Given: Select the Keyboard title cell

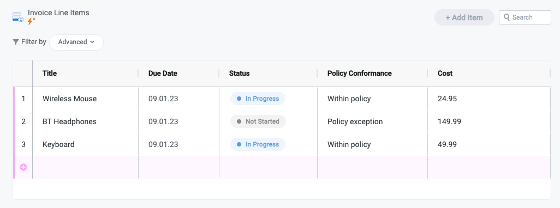Looking at the screenshot, I should point(85,144).
